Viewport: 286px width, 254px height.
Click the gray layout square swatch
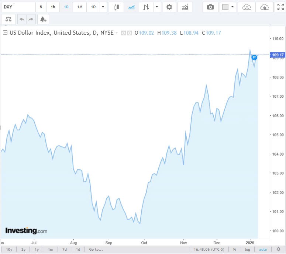225,7
